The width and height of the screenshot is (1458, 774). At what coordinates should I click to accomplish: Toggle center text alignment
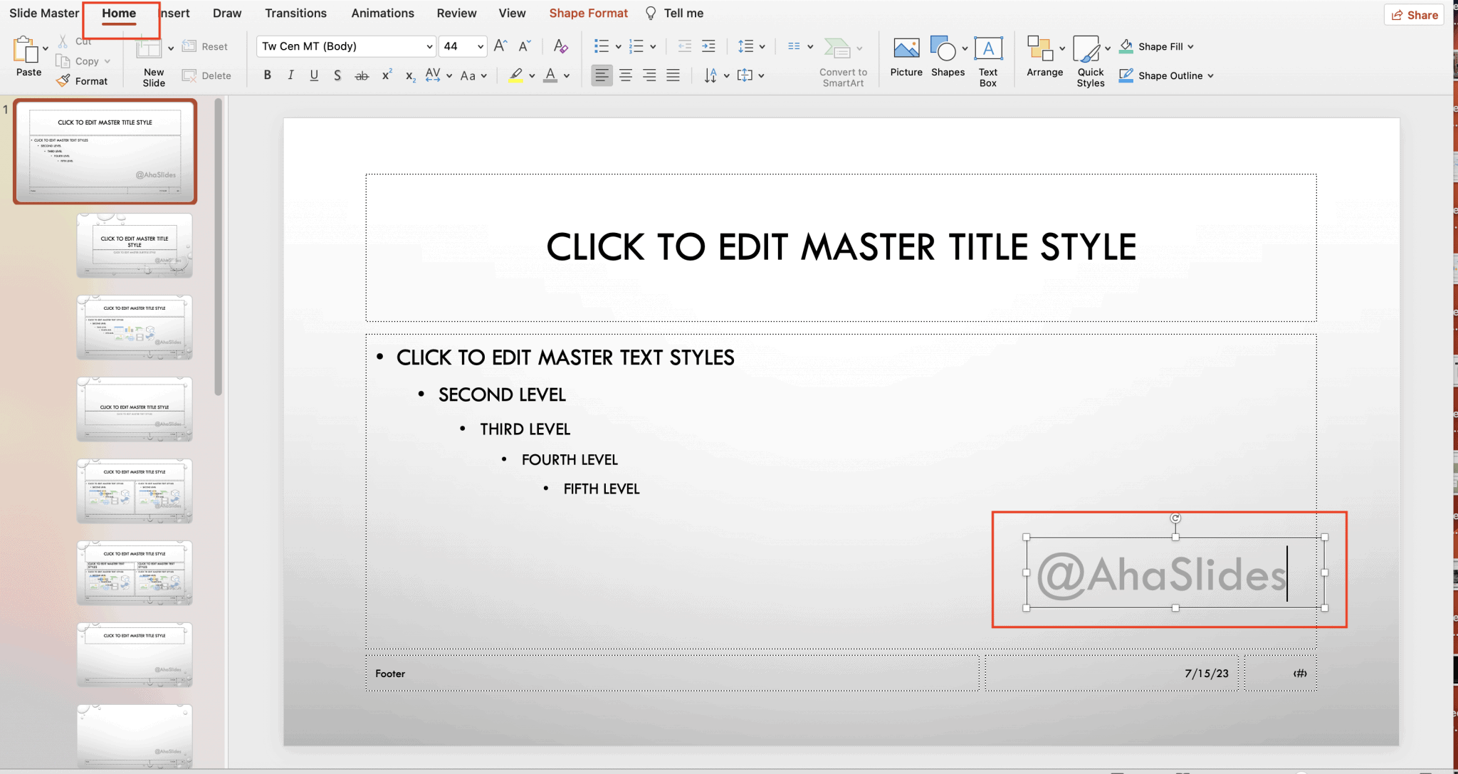626,75
